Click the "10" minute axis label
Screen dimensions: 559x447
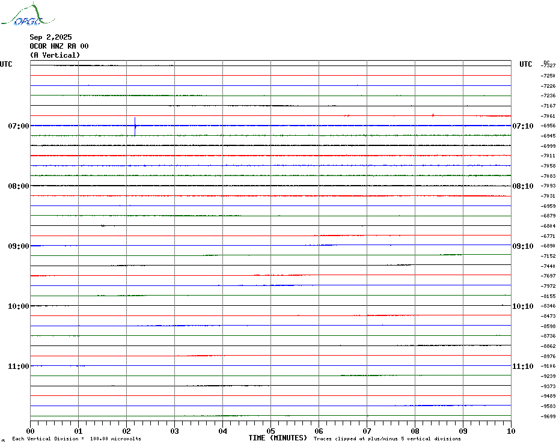[512, 431]
